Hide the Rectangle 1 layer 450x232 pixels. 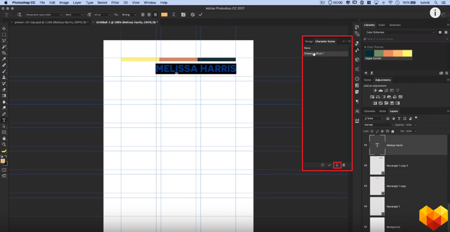click(365, 206)
